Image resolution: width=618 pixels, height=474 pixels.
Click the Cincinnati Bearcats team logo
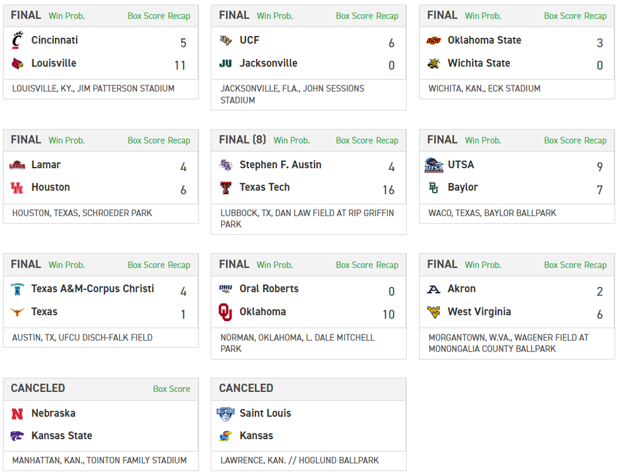(x=17, y=40)
